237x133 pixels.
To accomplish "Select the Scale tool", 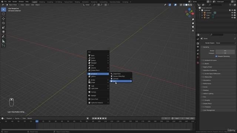I will click(3, 27).
